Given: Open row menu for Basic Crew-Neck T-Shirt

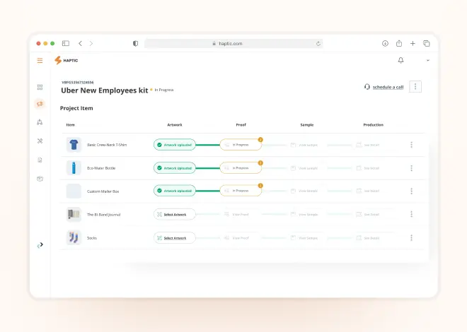Looking at the screenshot, I should coord(411,145).
